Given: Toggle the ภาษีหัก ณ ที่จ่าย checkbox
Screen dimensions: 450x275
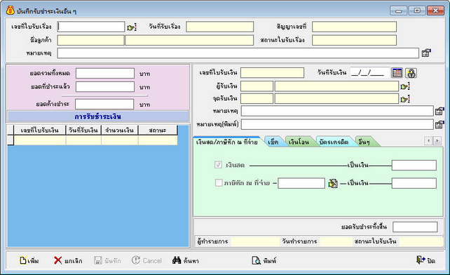Looking at the screenshot, I should coord(219,183).
